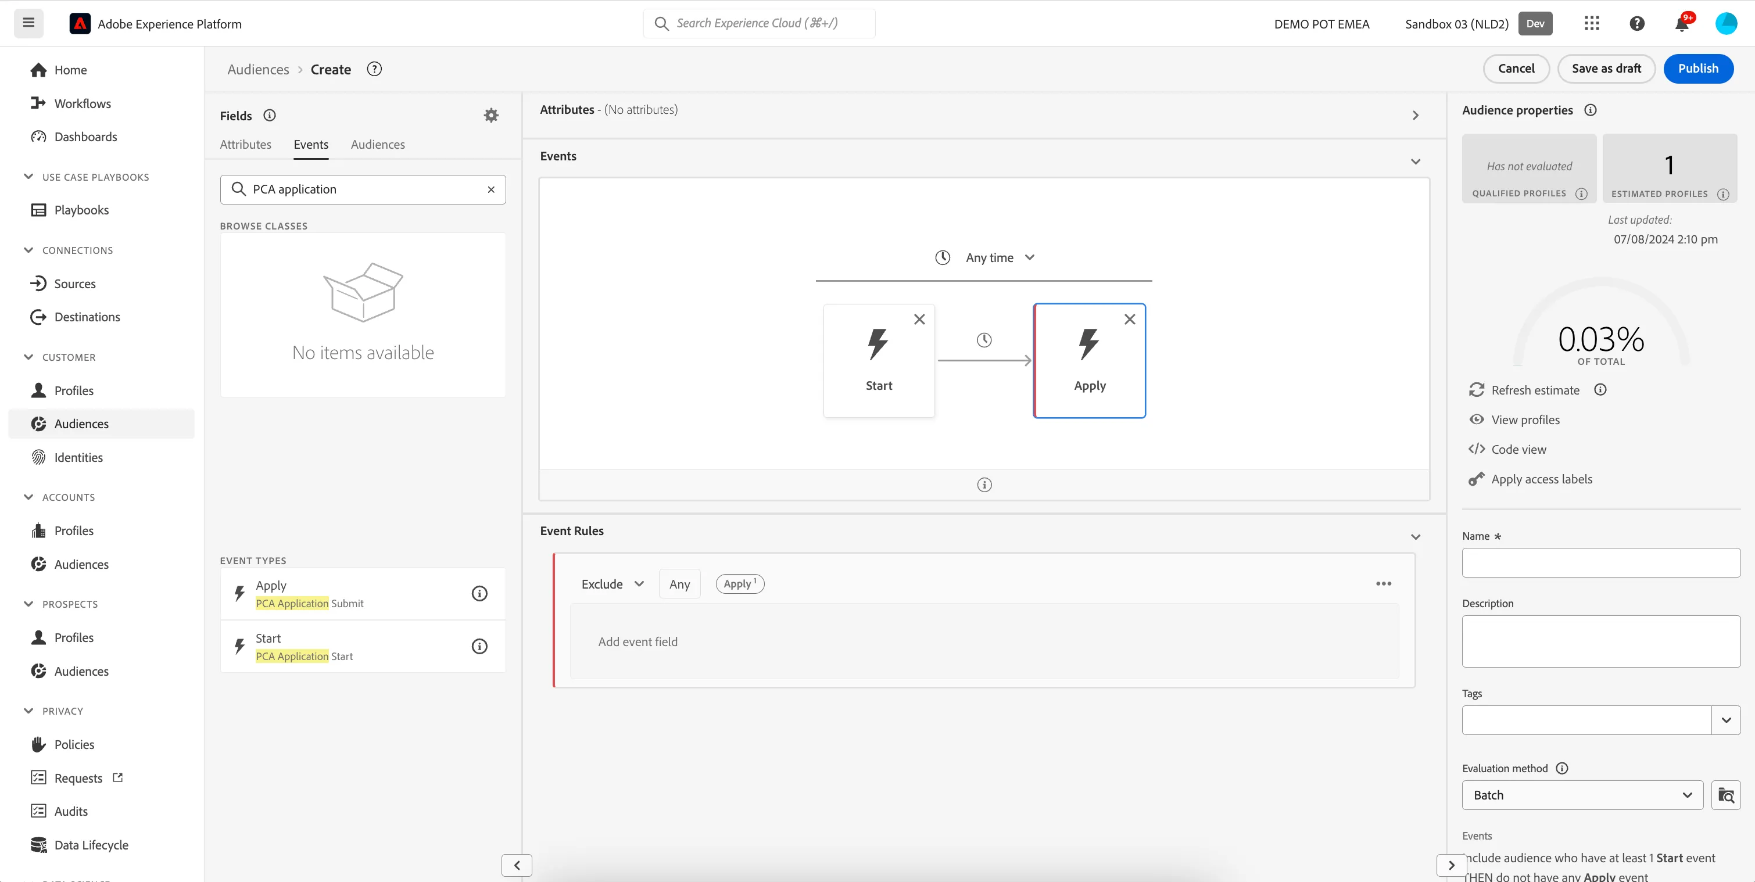Viewport: 1755px width, 882px height.
Task: Collapse the Connections nav group
Action: coord(28,250)
